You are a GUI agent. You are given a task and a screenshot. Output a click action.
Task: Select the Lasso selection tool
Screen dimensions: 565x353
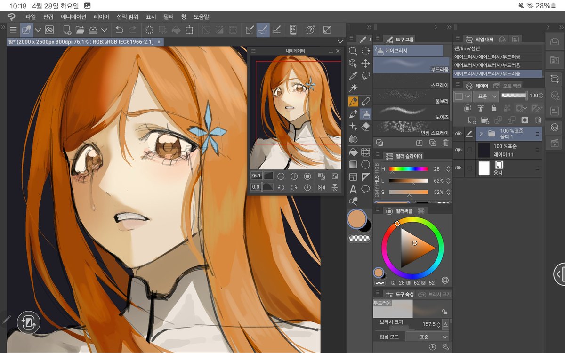365,76
